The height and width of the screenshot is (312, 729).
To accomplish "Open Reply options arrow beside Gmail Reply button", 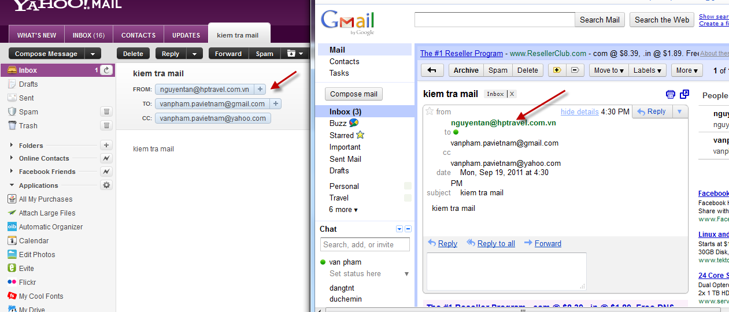I will point(679,112).
